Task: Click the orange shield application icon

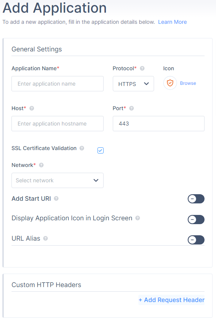Action: (x=170, y=83)
